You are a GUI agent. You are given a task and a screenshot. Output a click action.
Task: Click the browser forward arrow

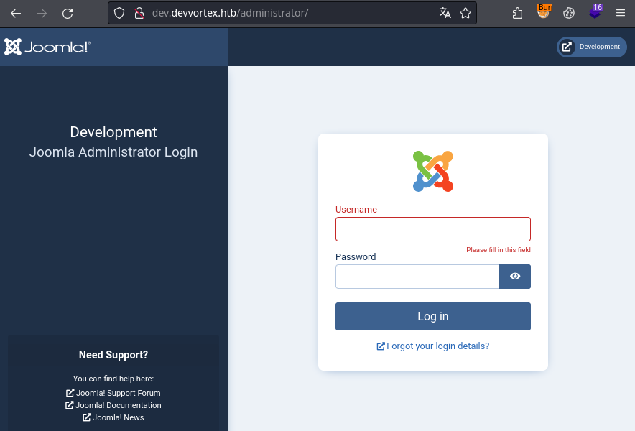click(42, 14)
